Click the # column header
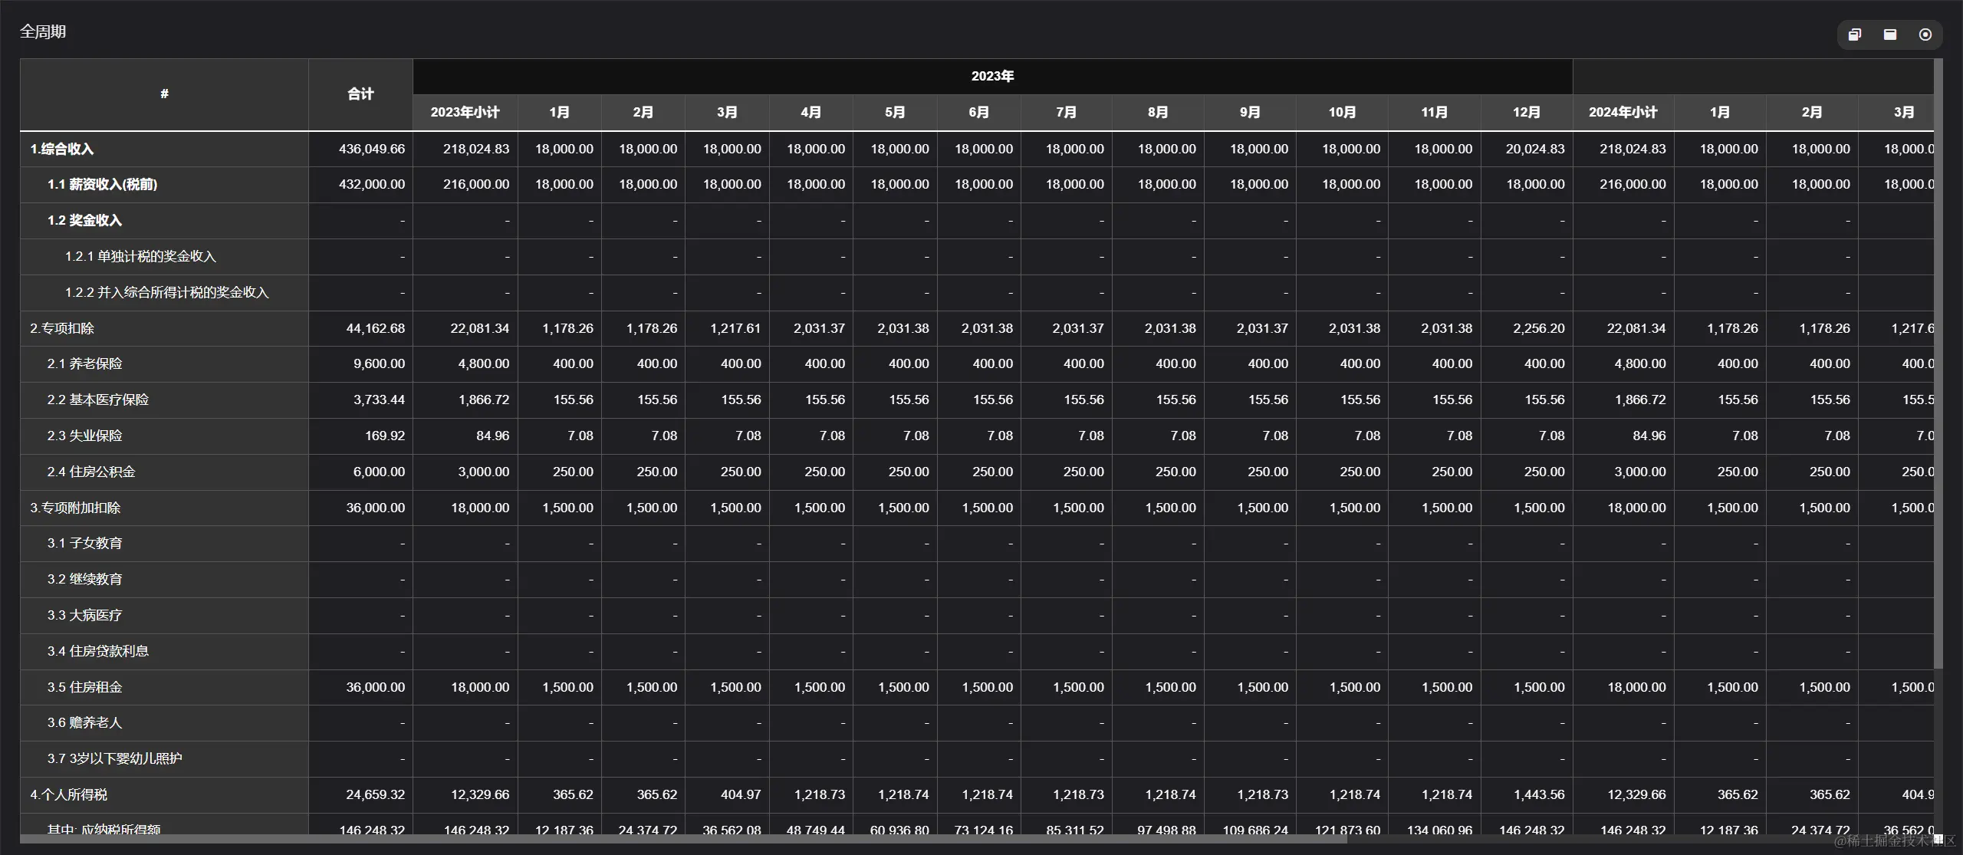The height and width of the screenshot is (855, 1963). pos(164,94)
